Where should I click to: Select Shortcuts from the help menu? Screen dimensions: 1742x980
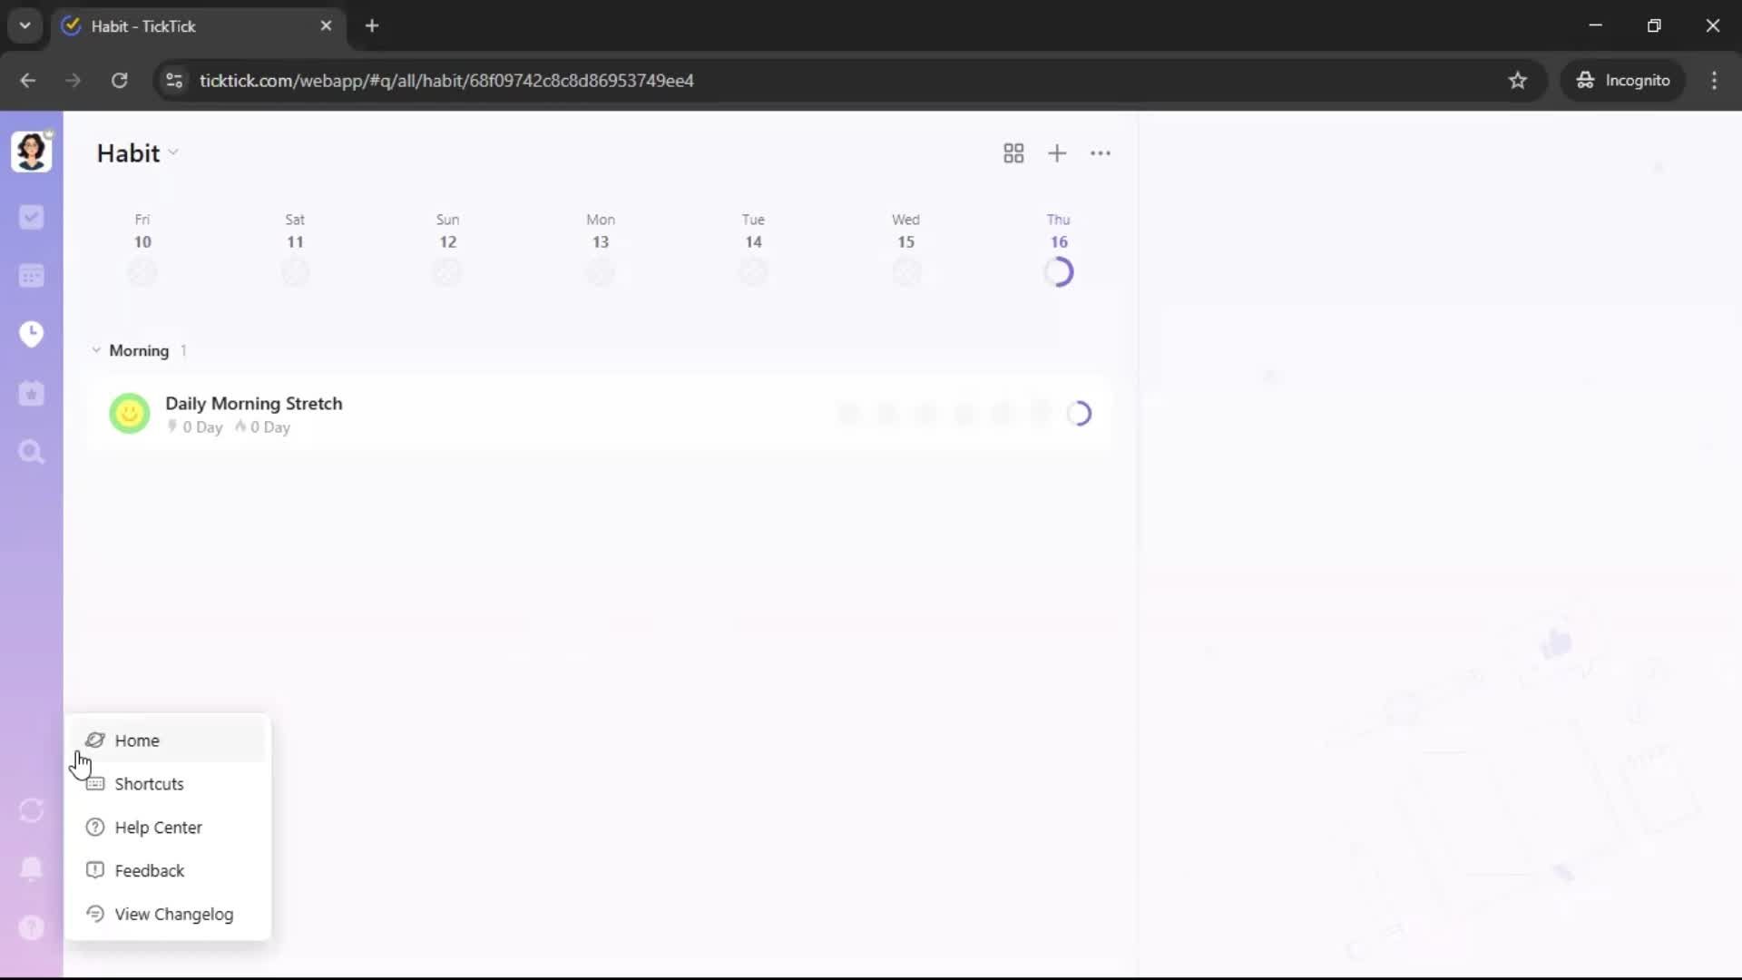pyautogui.click(x=149, y=784)
